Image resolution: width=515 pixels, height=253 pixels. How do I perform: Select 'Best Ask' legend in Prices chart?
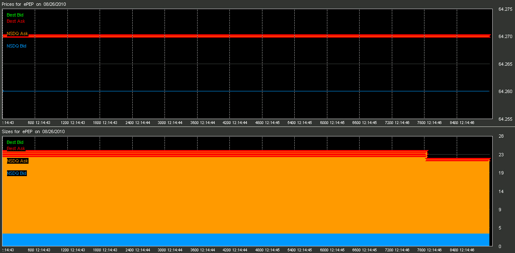click(x=16, y=21)
